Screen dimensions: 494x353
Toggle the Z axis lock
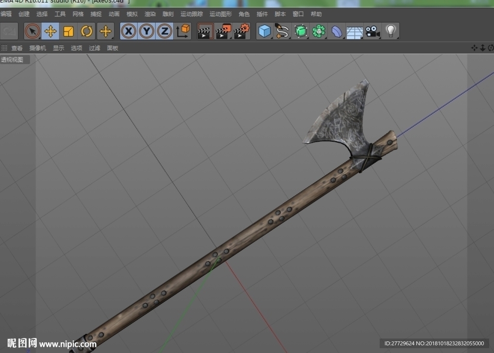(x=165, y=31)
